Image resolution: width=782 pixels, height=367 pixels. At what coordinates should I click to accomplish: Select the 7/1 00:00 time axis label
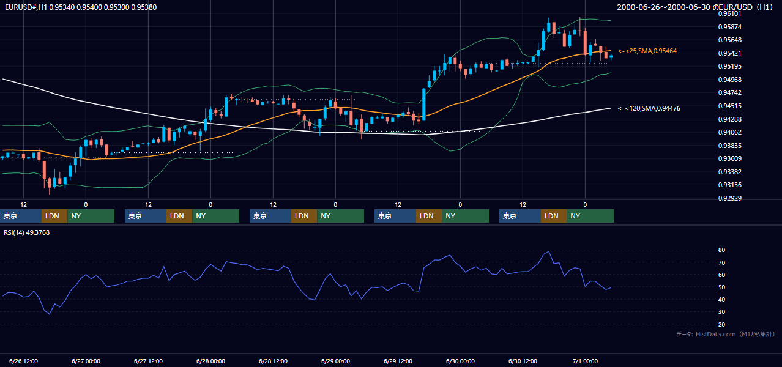(585, 361)
